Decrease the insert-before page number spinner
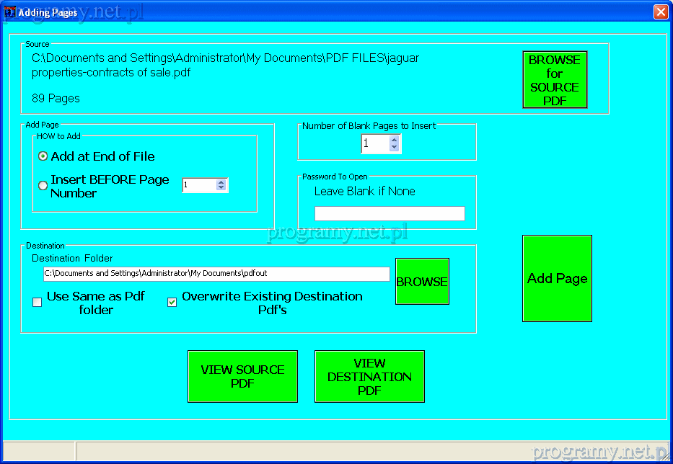 click(x=221, y=188)
